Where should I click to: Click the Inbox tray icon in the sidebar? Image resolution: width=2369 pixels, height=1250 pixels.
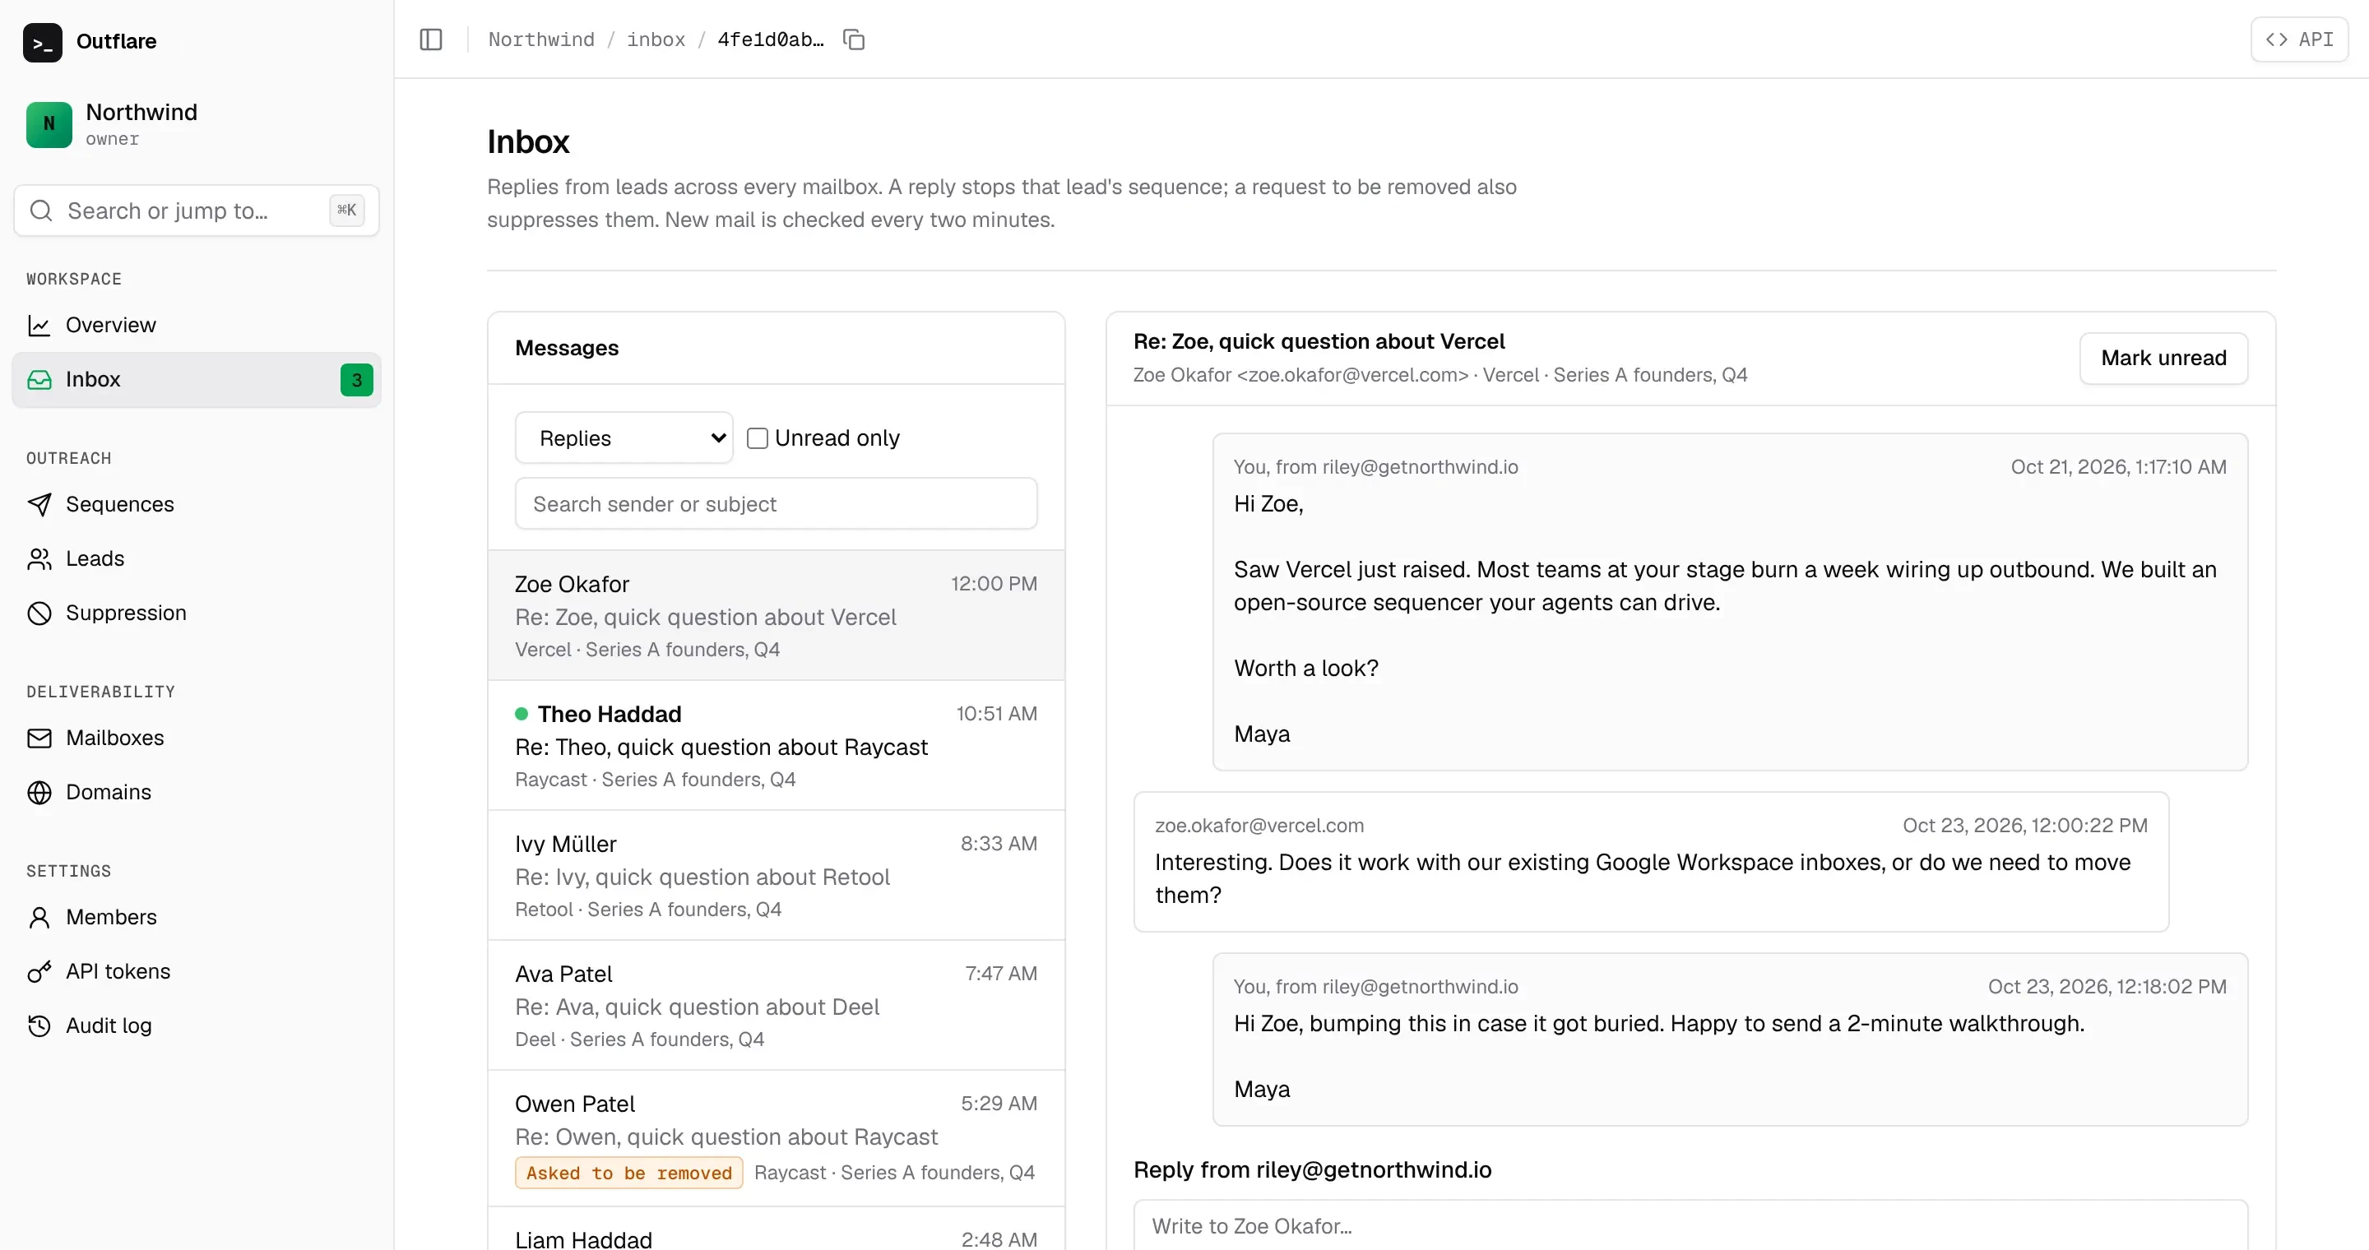pyautogui.click(x=39, y=380)
